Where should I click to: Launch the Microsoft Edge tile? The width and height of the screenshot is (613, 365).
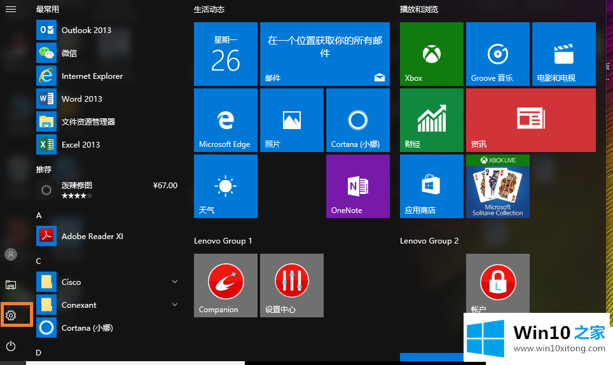226,120
